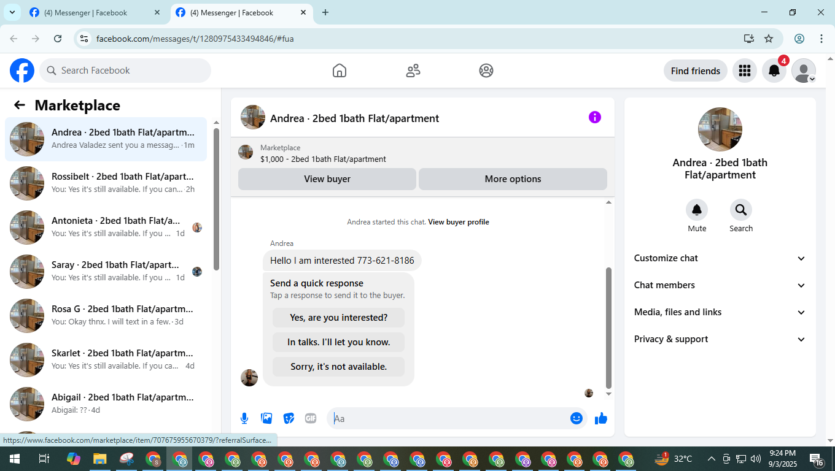Image resolution: width=835 pixels, height=471 pixels.
Task: Click the chat header title Andrea
Action: tap(354, 118)
